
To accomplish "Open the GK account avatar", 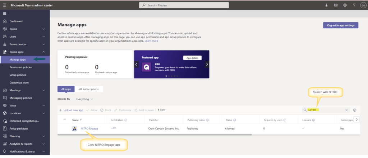I will pos(363,5).
